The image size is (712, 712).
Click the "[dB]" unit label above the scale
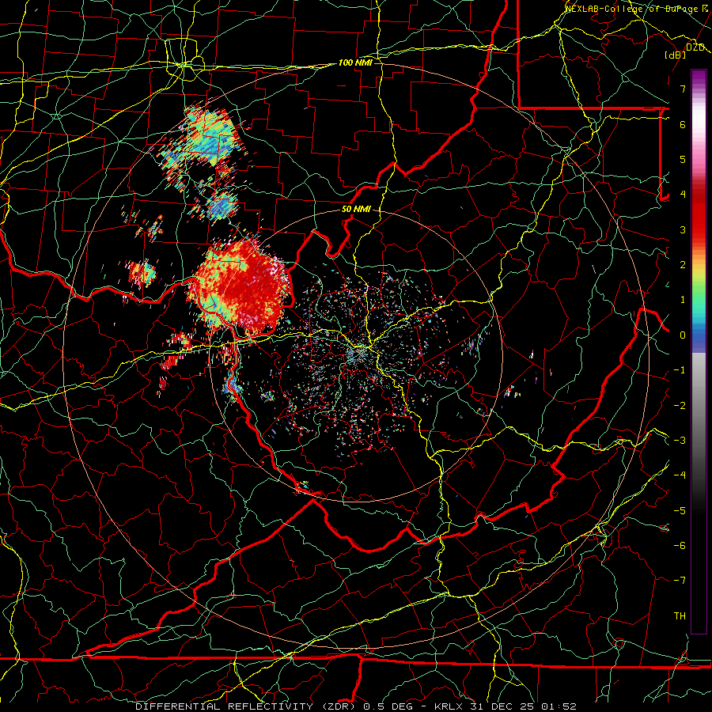coord(676,55)
